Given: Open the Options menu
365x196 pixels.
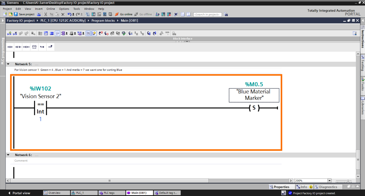Looking at the screenshot, I should click(64, 9).
